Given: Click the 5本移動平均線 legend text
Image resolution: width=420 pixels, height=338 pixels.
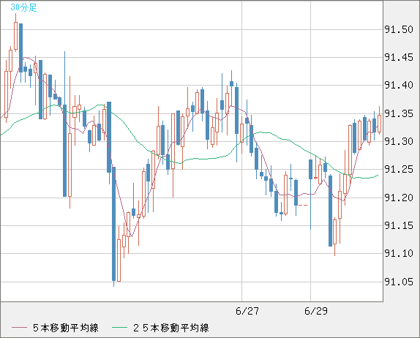Looking at the screenshot, I should (x=66, y=328).
